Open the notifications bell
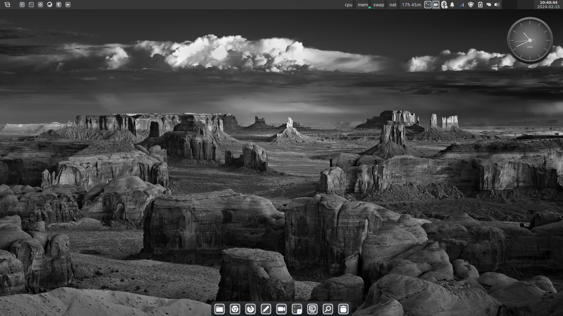563x316 pixels. (x=452, y=4)
